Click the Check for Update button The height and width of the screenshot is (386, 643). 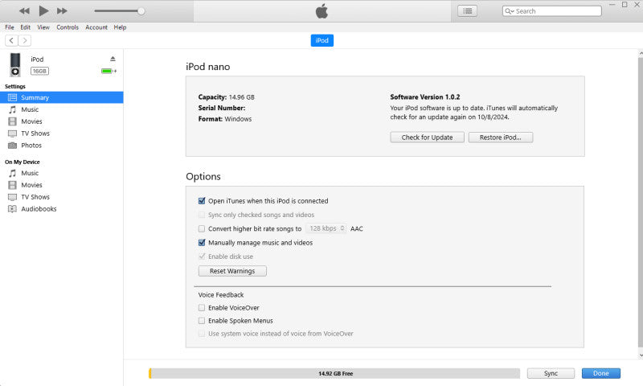click(427, 138)
